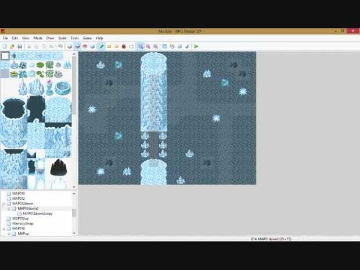Pick the black rock mound tile in tileset
The width and height of the screenshot is (360, 270).
(x=58, y=167)
